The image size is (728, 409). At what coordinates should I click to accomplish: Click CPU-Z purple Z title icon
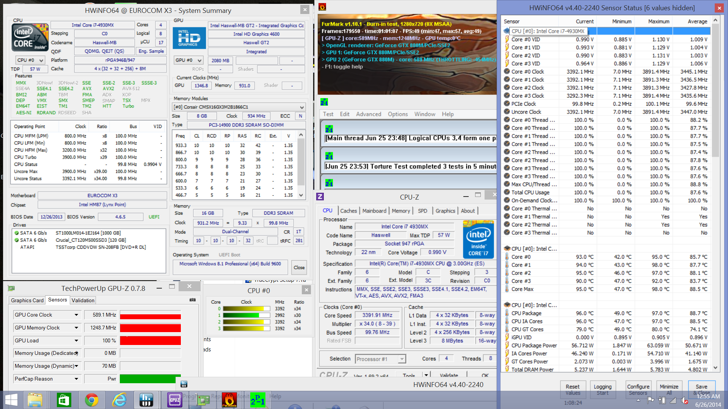coord(320,197)
